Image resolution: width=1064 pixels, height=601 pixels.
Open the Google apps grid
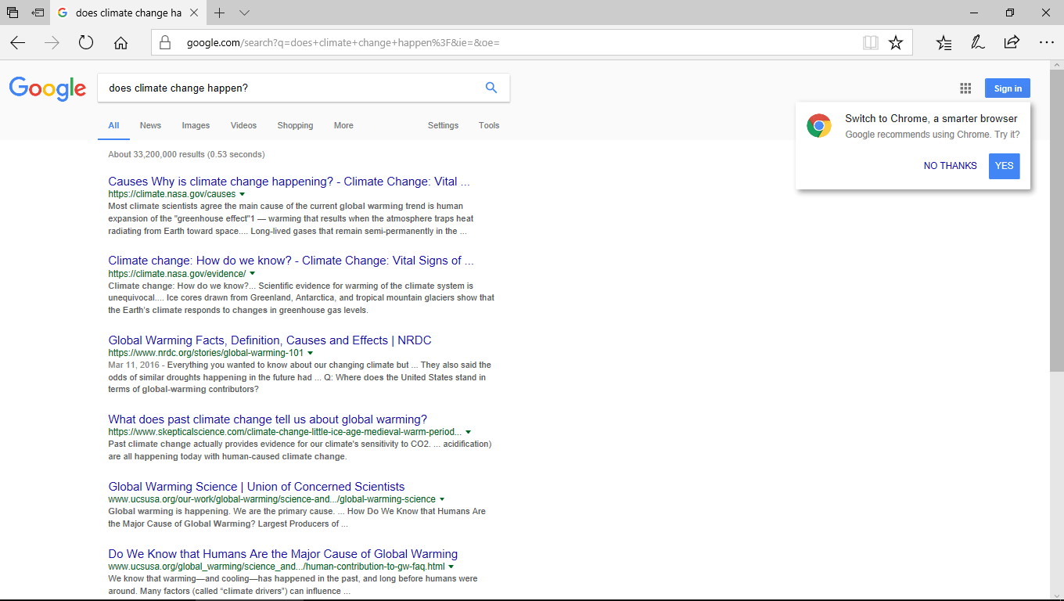pyautogui.click(x=965, y=88)
